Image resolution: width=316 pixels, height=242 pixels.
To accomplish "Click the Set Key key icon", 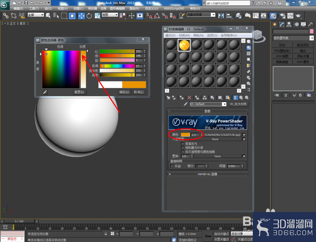I will click(208, 236).
